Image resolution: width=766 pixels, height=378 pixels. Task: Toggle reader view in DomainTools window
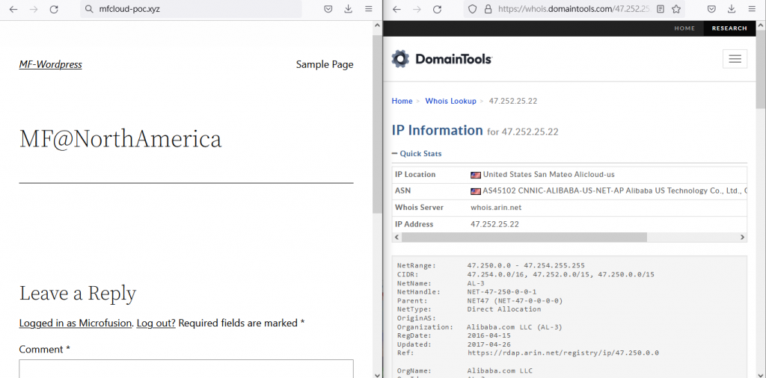pos(661,9)
